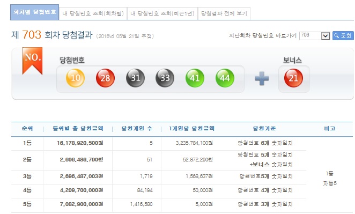Open the round number 703 dropdown
Image resolution: width=355 pixels, height=214 pixels.
[314, 36]
